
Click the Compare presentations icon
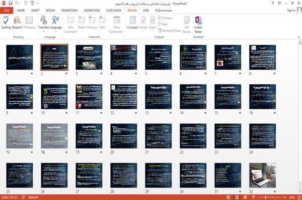click(x=133, y=22)
